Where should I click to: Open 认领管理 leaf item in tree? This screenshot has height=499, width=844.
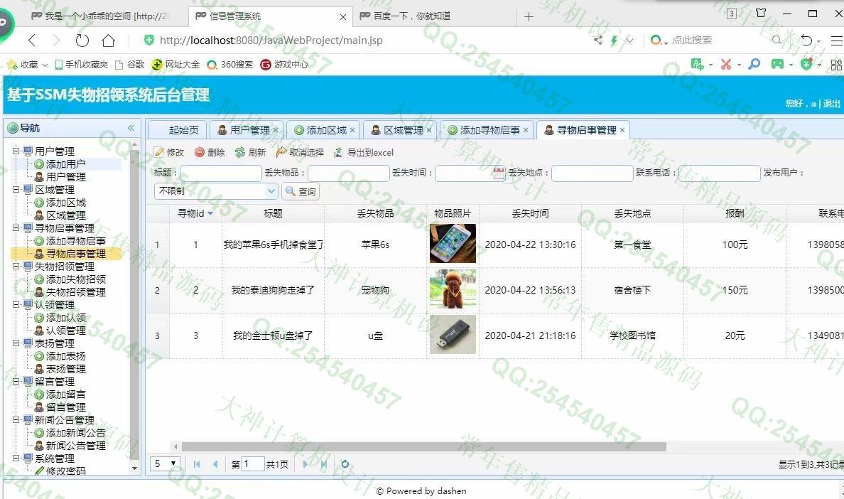(x=65, y=331)
